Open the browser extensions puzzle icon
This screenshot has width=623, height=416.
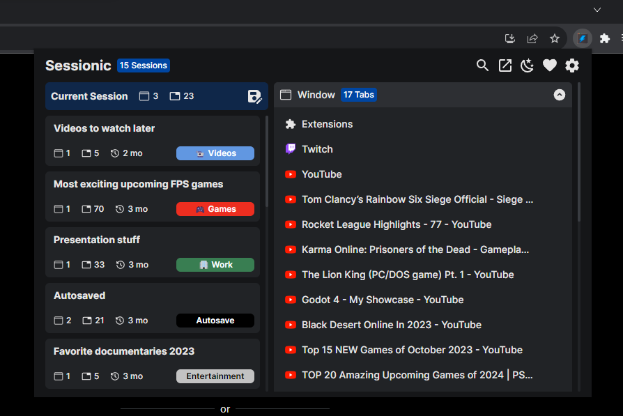click(x=605, y=38)
